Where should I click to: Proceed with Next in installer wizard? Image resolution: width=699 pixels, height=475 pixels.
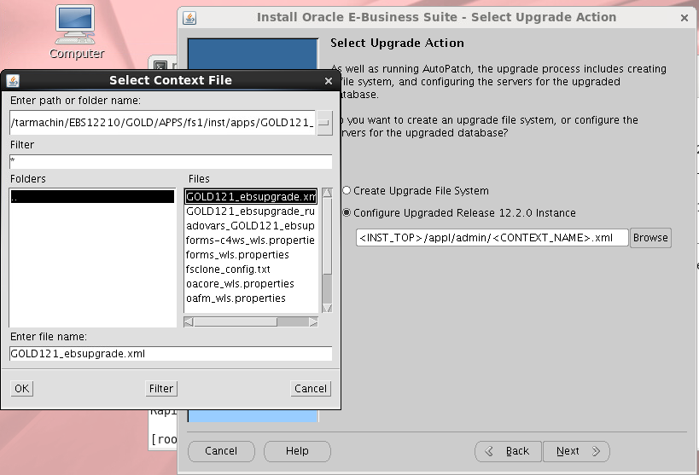[x=576, y=451]
